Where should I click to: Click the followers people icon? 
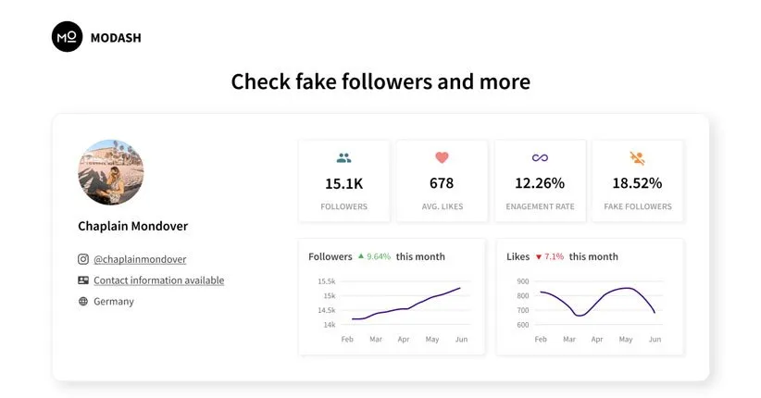[x=344, y=158]
